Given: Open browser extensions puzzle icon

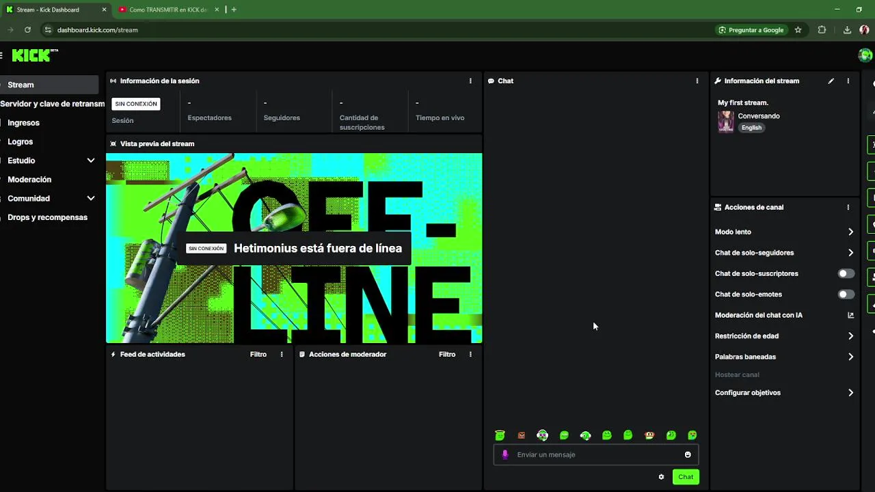Looking at the screenshot, I should click(x=822, y=30).
